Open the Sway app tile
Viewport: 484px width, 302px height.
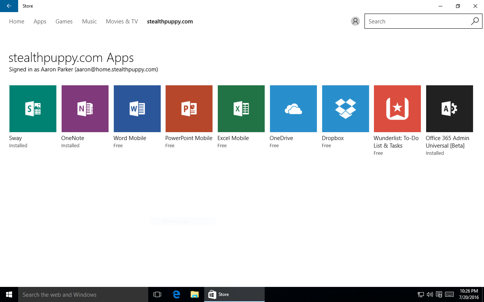click(x=33, y=109)
